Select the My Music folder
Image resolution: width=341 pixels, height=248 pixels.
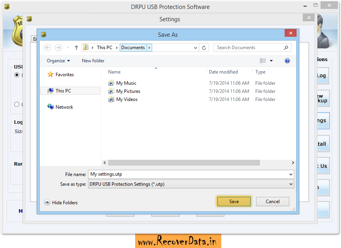tap(126, 83)
